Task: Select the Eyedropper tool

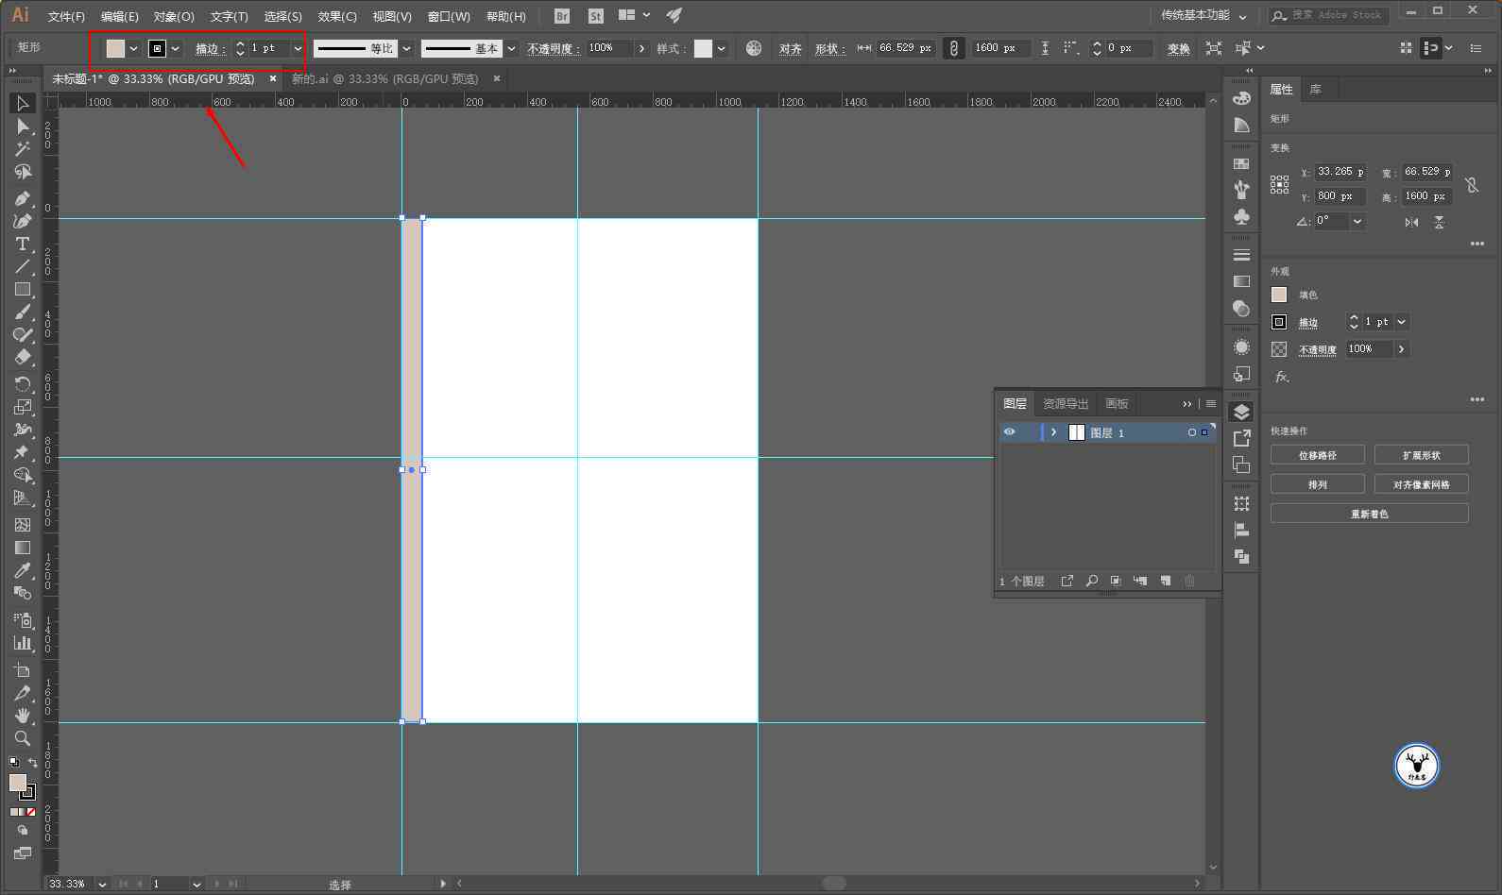Action: (x=23, y=570)
